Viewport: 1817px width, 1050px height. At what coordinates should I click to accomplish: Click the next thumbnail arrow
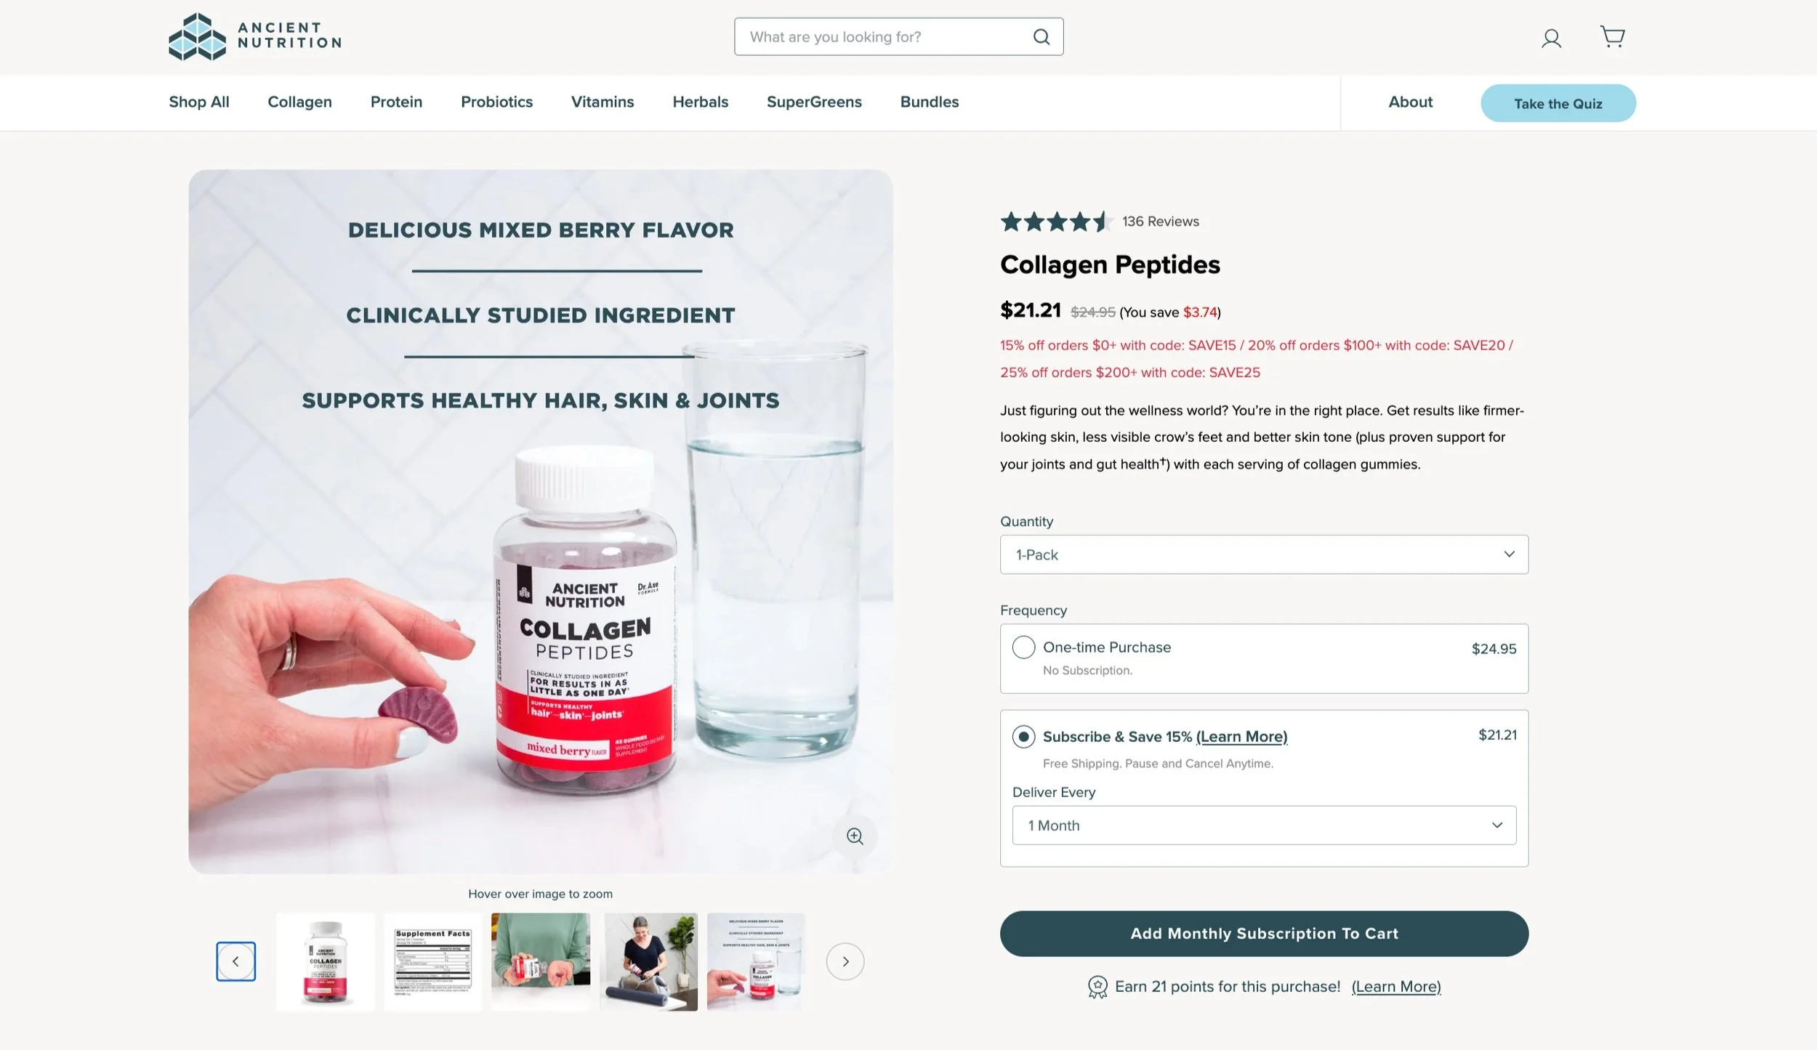point(845,961)
